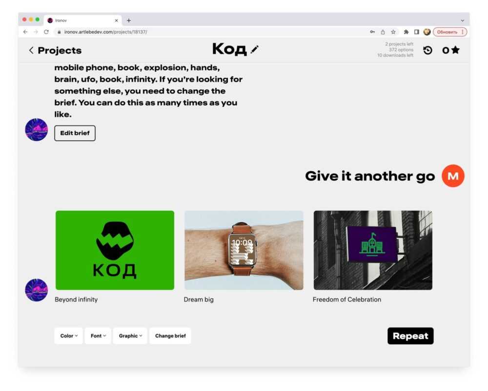The image size is (488, 391).
Task: Go back to Projects
Action: click(55, 50)
